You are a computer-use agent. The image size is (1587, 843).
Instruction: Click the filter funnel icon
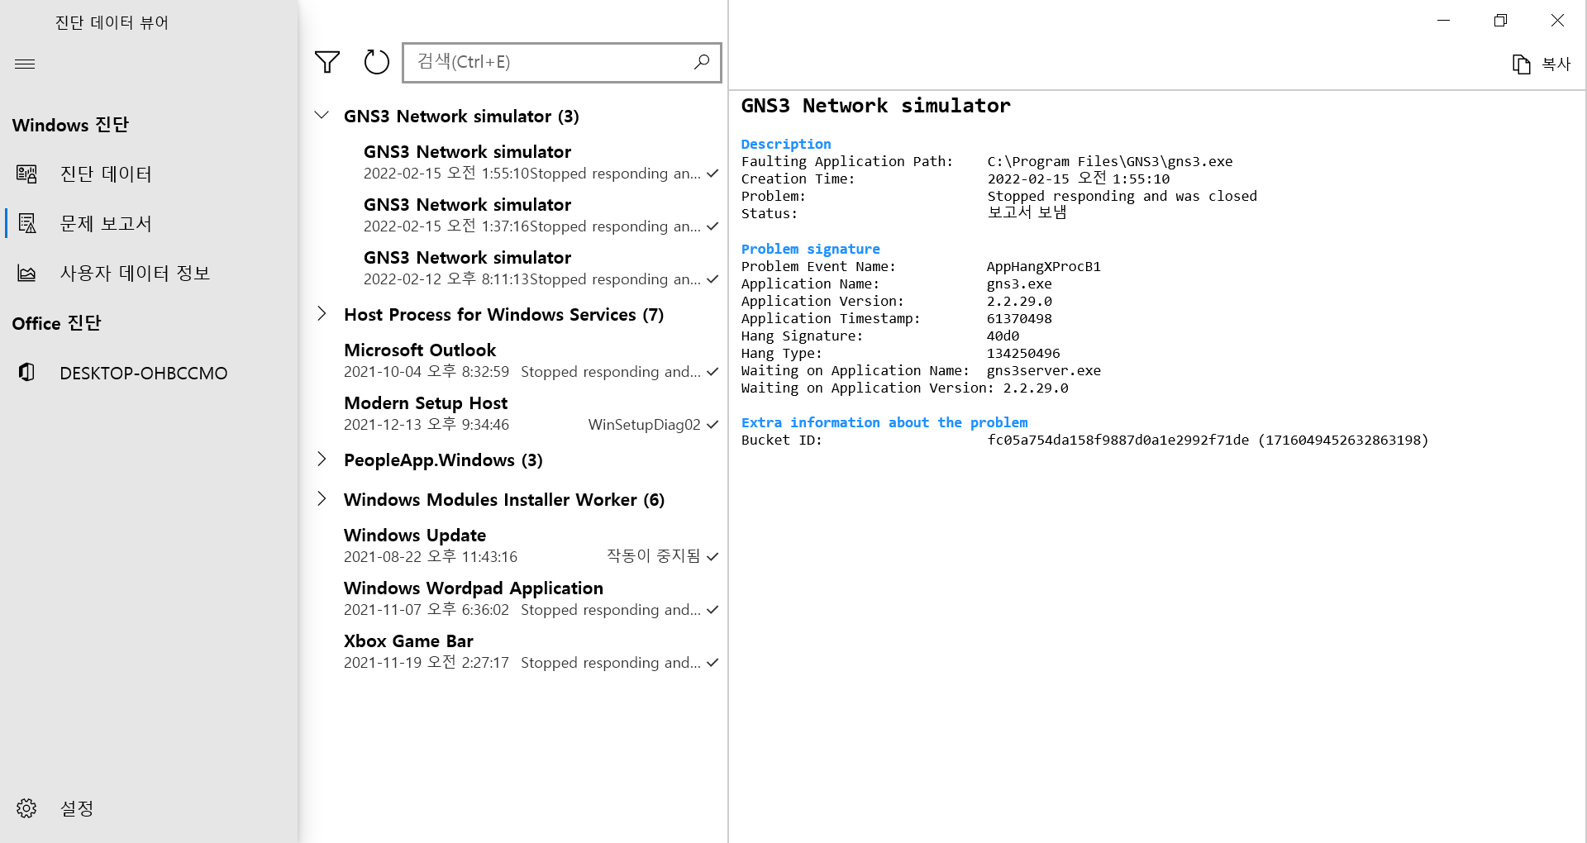[327, 62]
